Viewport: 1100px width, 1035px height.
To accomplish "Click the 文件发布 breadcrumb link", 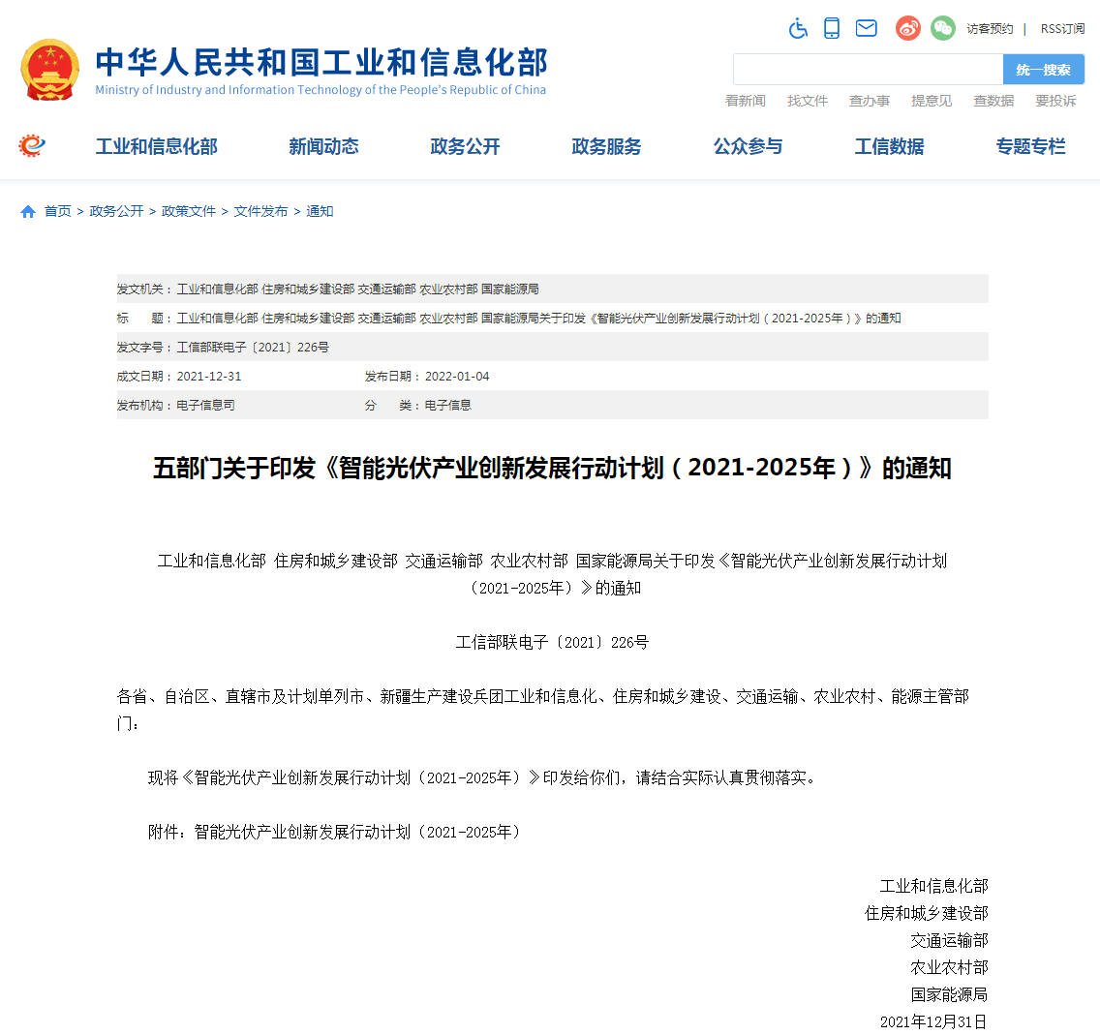I will coord(260,211).
